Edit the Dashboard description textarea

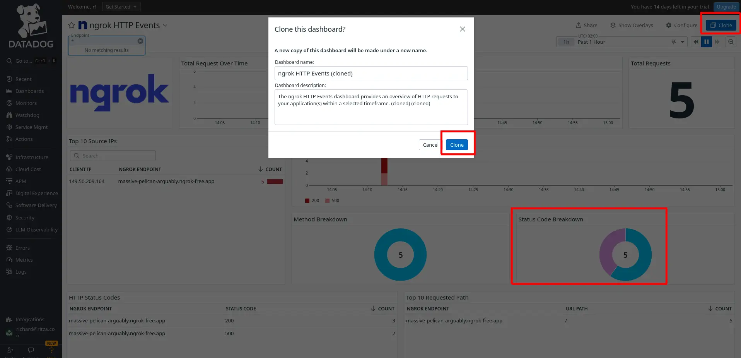pyautogui.click(x=371, y=107)
